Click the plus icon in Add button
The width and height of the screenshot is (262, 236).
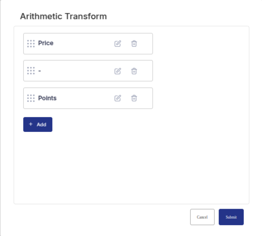click(31, 124)
